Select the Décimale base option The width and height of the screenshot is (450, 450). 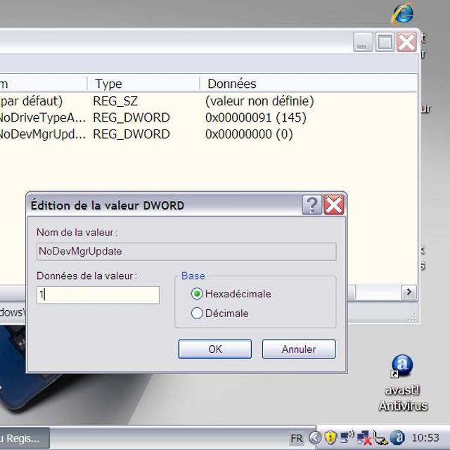(x=198, y=314)
